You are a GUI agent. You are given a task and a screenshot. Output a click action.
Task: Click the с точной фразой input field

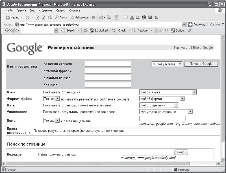pos(108,71)
